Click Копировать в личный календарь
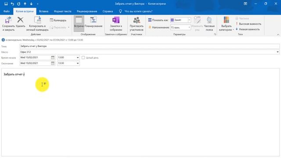281x158 pixels. pos(37,24)
